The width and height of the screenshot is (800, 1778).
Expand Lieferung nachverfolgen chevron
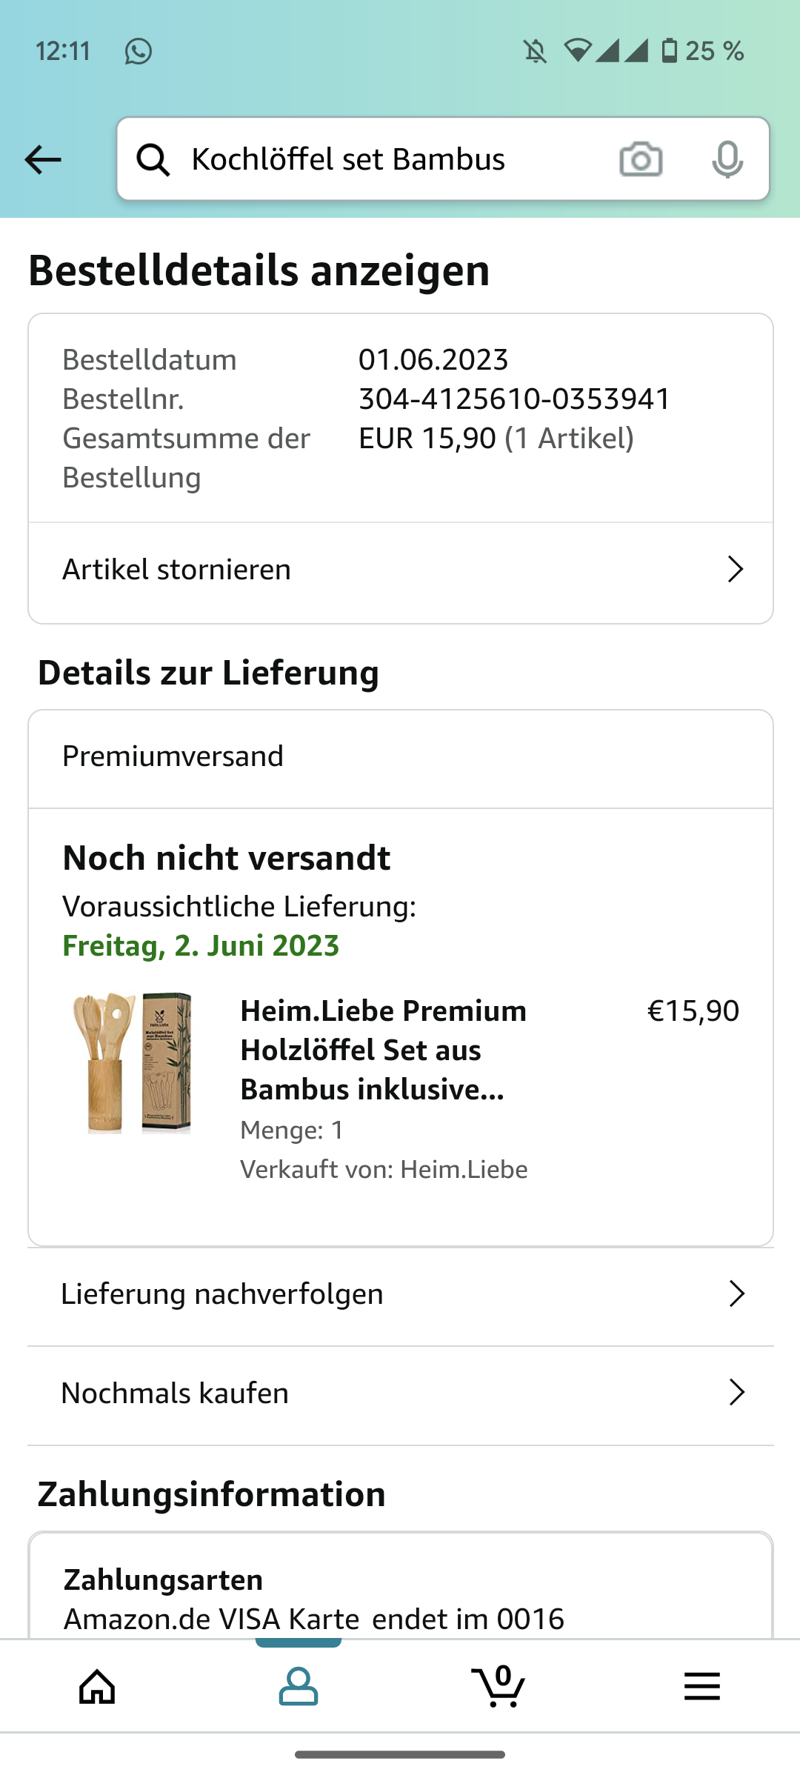[x=736, y=1293]
